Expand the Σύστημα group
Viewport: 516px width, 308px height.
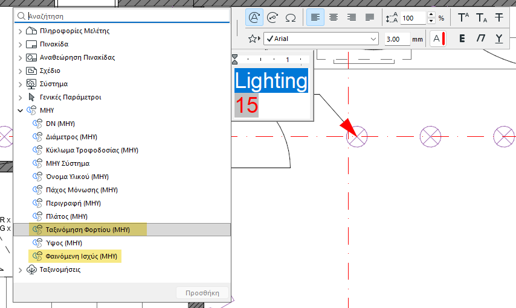click(20, 84)
